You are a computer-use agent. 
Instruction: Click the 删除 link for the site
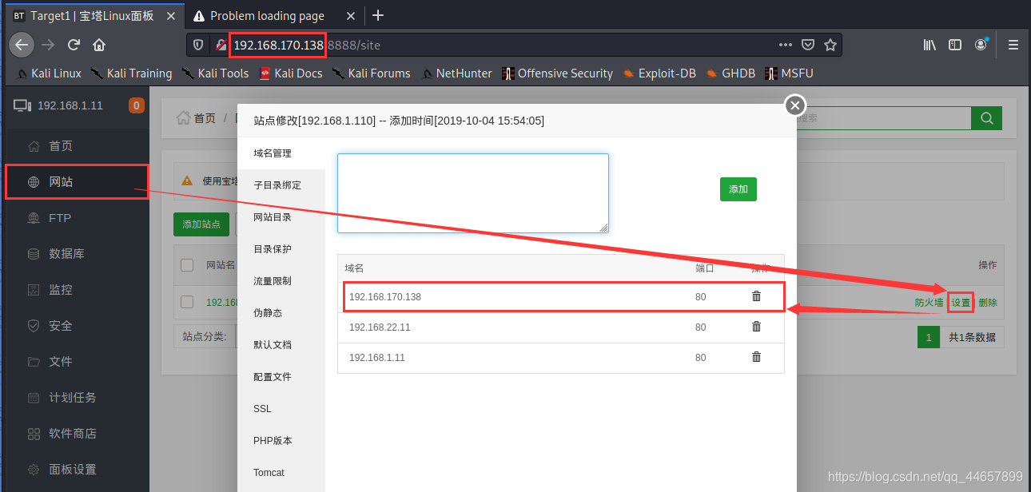(988, 303)
